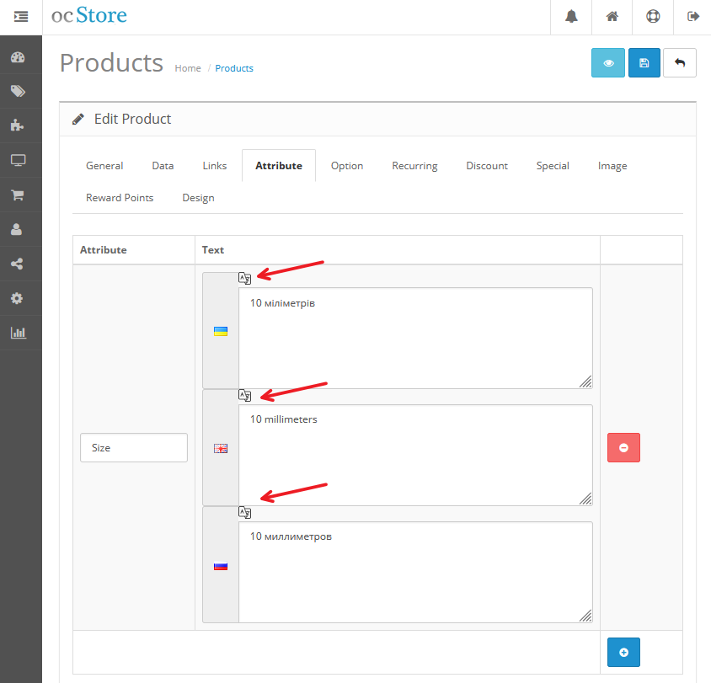Open the System gear menu in sidebar
711x683 pixels.
click(x=18, y=298)
